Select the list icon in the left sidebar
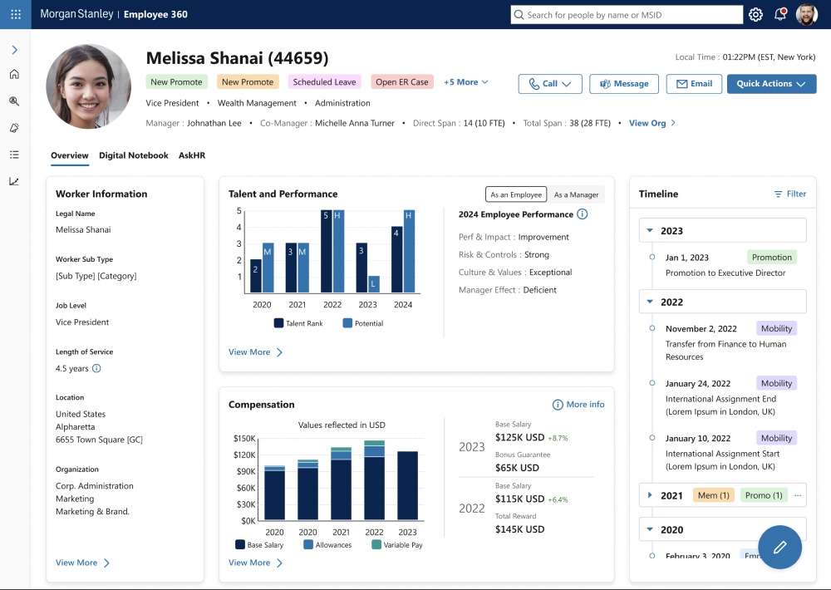This screenshot has height=590, width=831. coord(14,154)
